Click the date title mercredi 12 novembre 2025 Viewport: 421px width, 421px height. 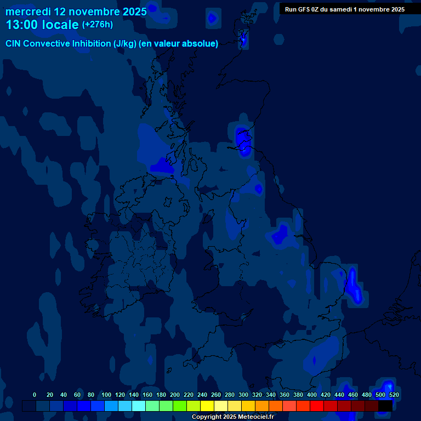coord(76,11)
